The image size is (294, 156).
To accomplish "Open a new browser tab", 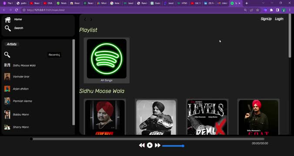I will tap(247, 3).
